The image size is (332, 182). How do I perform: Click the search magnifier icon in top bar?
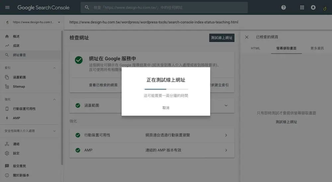[x=87, y=7]
